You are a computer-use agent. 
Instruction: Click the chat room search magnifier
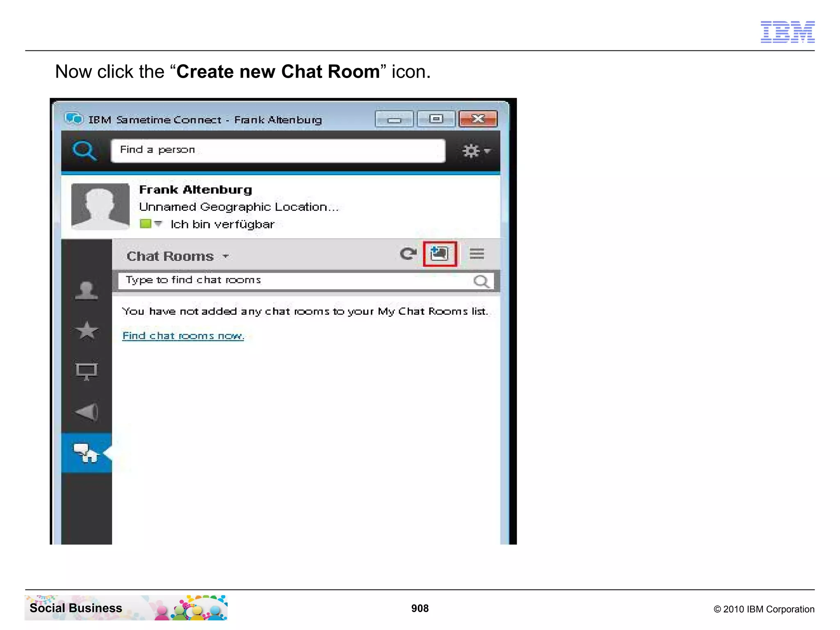point(481,281)
